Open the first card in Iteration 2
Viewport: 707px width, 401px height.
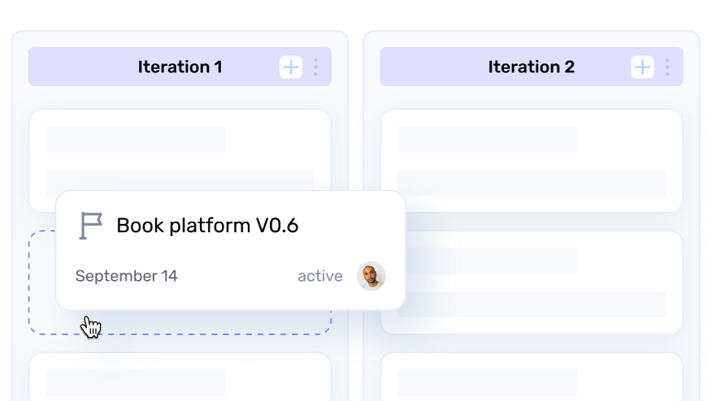pyautogui.click(x=531, y=160)
